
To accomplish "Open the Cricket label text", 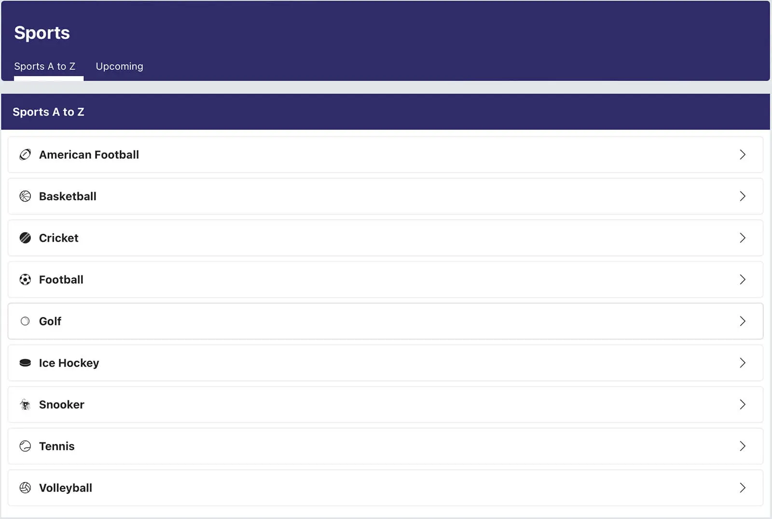I will (x=58, y=238).
